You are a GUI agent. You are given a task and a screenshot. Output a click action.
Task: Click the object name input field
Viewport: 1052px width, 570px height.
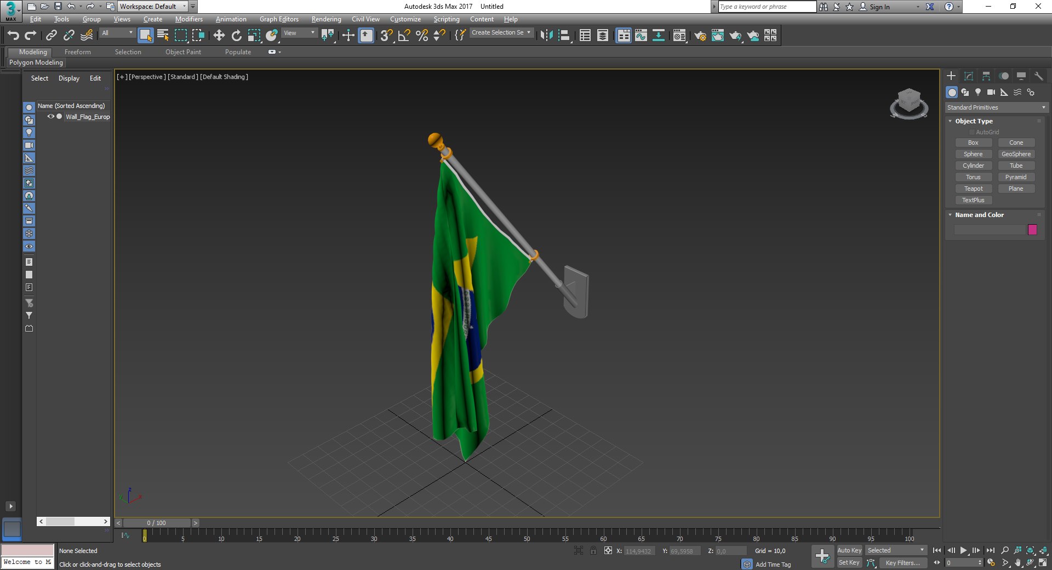990,230
